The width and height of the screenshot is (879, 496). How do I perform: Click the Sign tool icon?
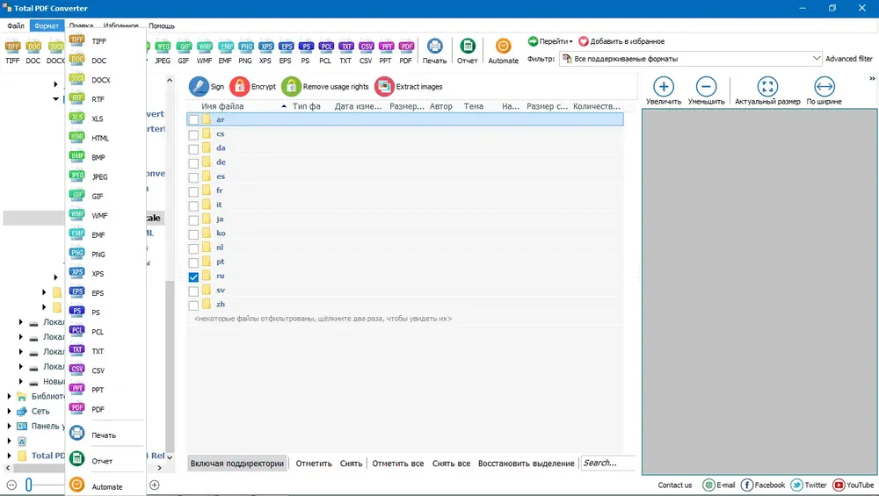(199, 86)
